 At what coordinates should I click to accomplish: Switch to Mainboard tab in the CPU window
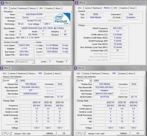click(x=23, y=8)
